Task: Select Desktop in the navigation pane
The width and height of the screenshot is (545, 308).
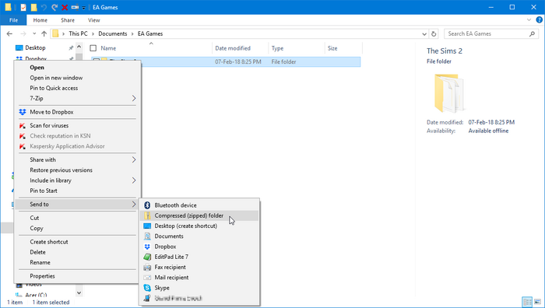Action: coord(35,47)
